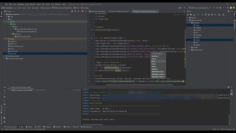Screen dimensions: 236x133
Task: Open Version Control tool window
Action: [10, 127]
